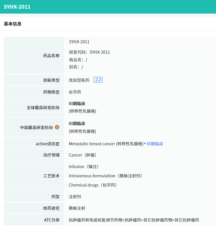Click bold III期临床 in the 全球最高研发阶段 row
This screenshot has width=216, height=227.
77,104
